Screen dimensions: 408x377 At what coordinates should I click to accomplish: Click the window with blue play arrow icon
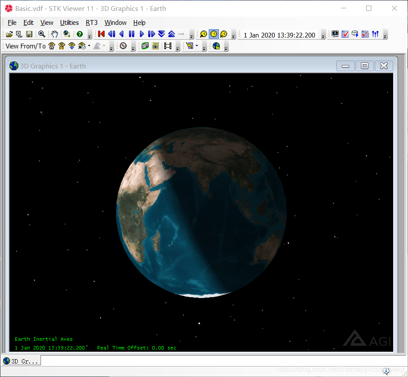[355, 34]
